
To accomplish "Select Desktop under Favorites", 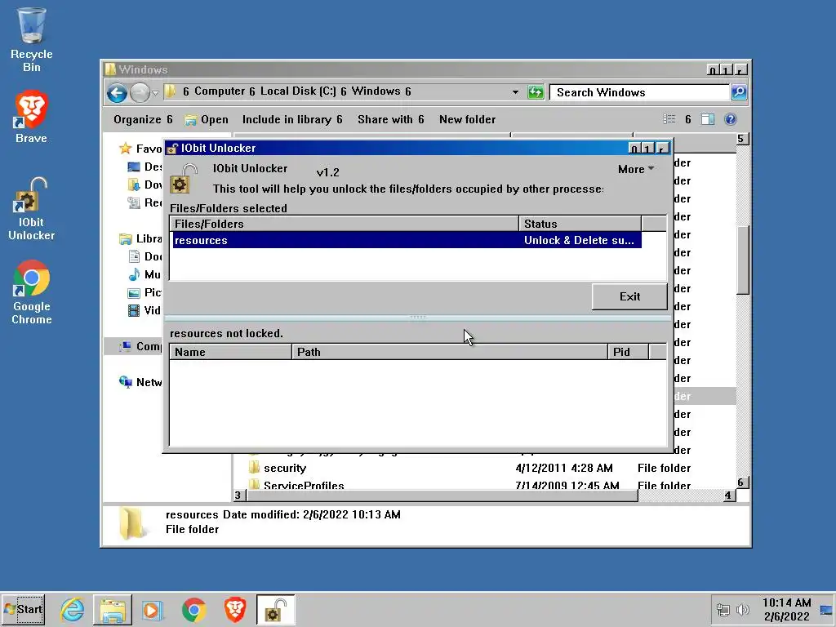I will click(145, 167).
